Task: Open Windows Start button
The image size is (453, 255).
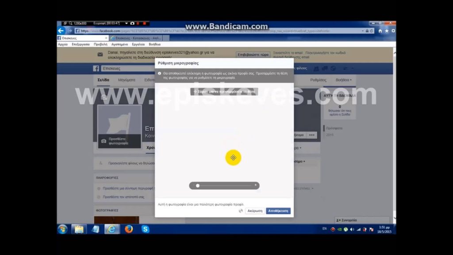Action: pyautogui.click(x=63, y=229)
